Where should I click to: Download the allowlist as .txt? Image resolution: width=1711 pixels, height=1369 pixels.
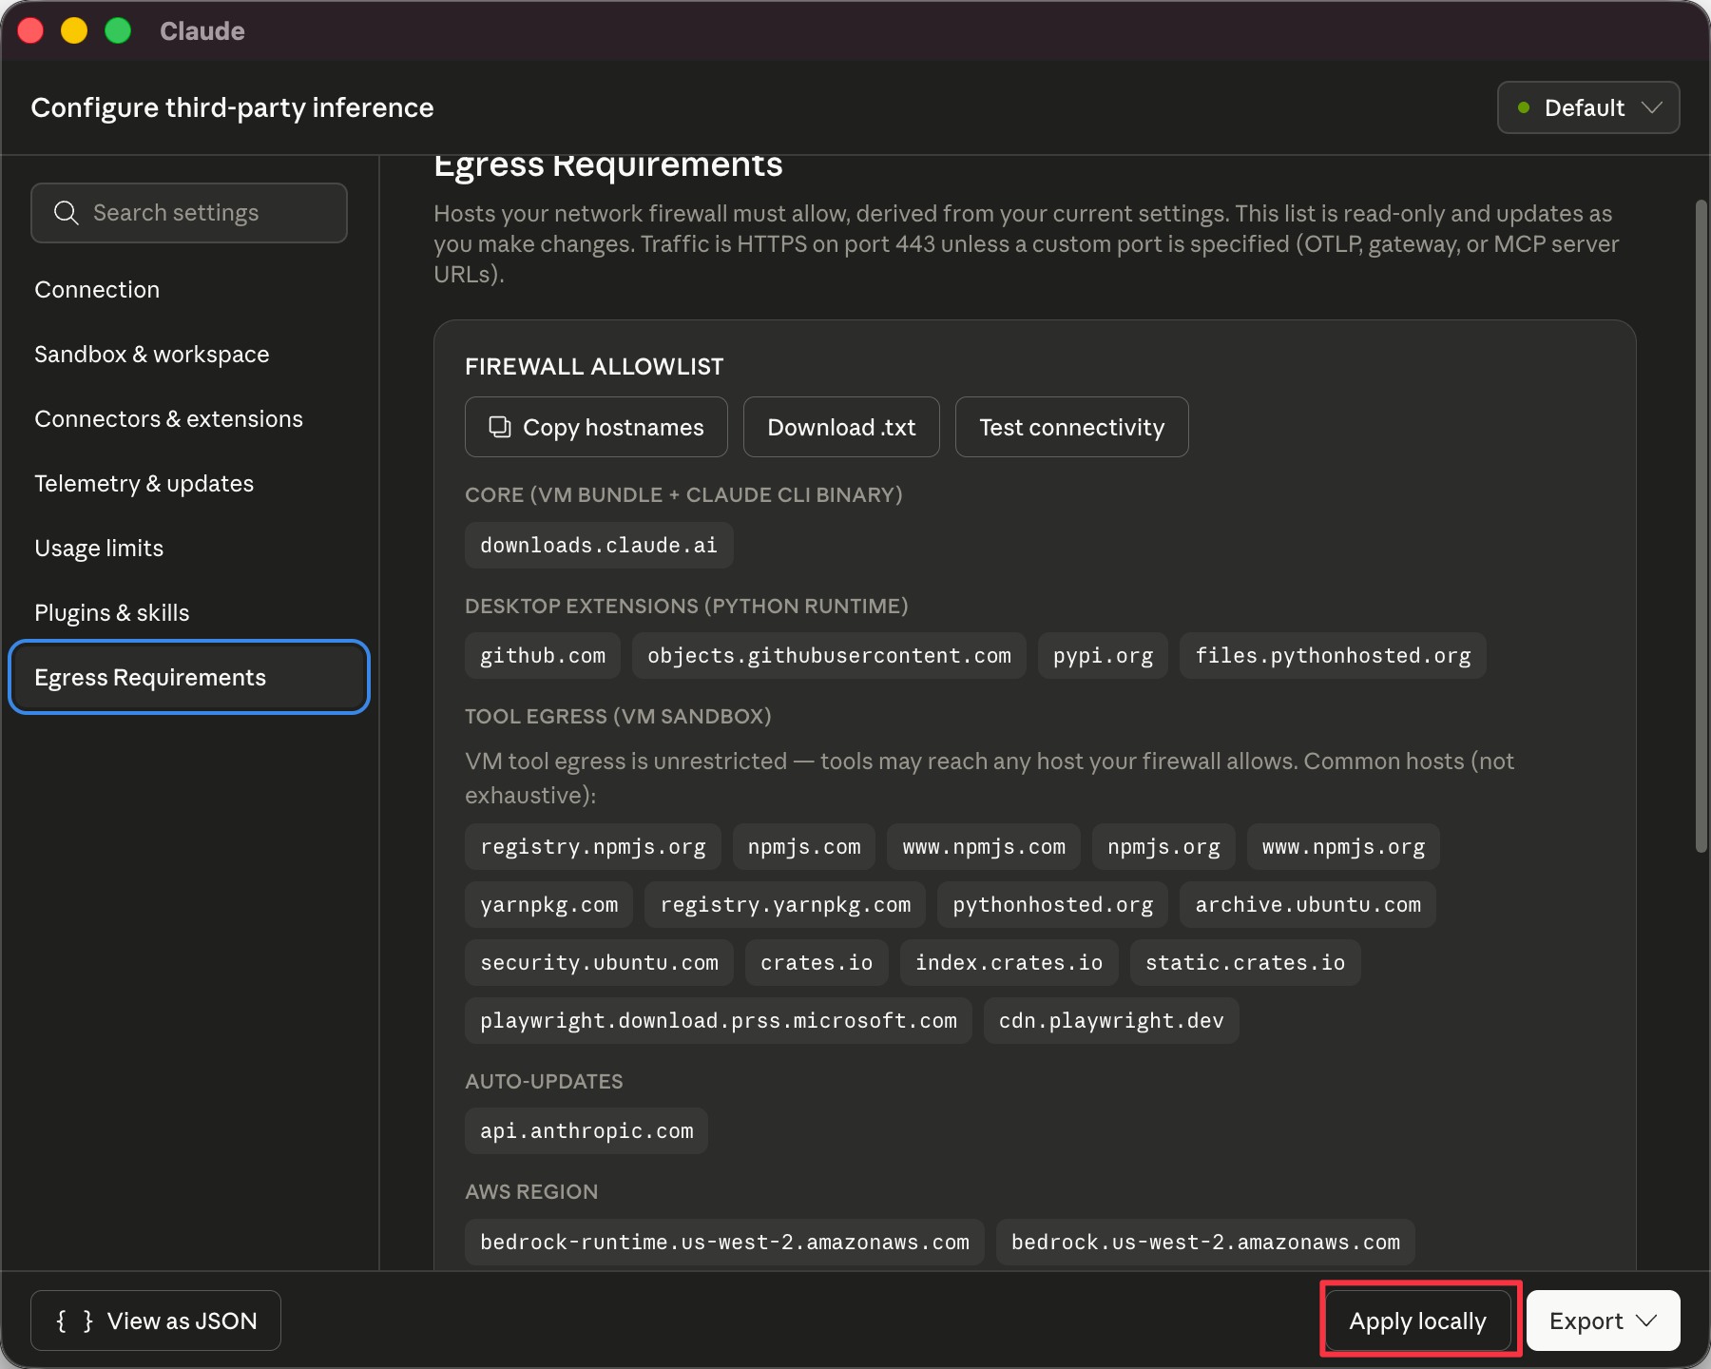pyautogui.click(x=841, y=427)
